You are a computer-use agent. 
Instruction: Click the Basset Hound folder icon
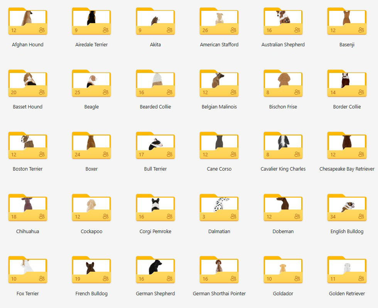(x=27, y=84)
